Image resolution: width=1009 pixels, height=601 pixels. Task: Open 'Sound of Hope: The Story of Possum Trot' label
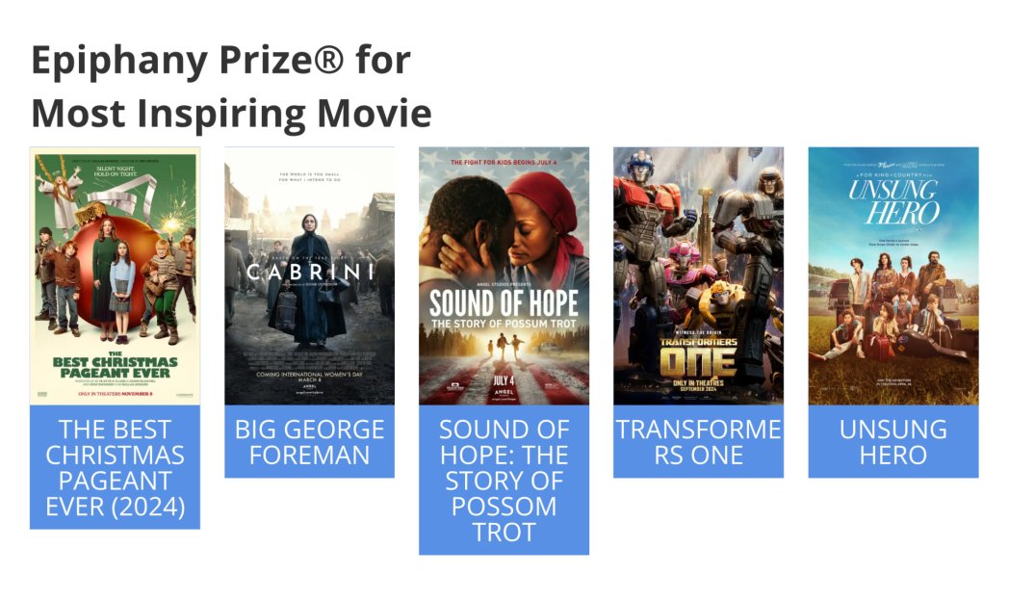pos(504,480)
